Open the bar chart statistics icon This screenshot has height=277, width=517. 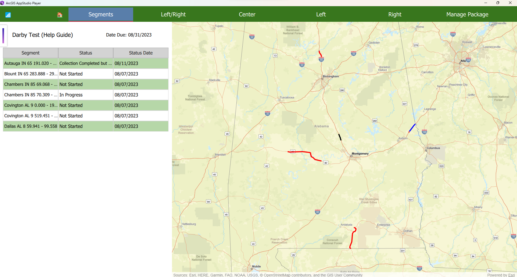(x=8, y=15)
